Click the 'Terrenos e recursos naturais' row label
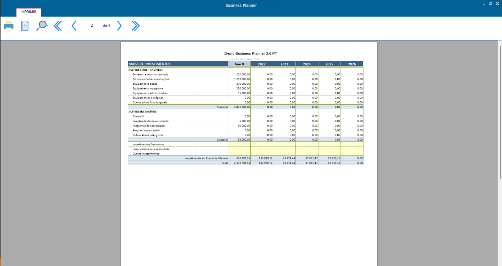The width and height of the screenshot is (502, 266). point(150,75)
